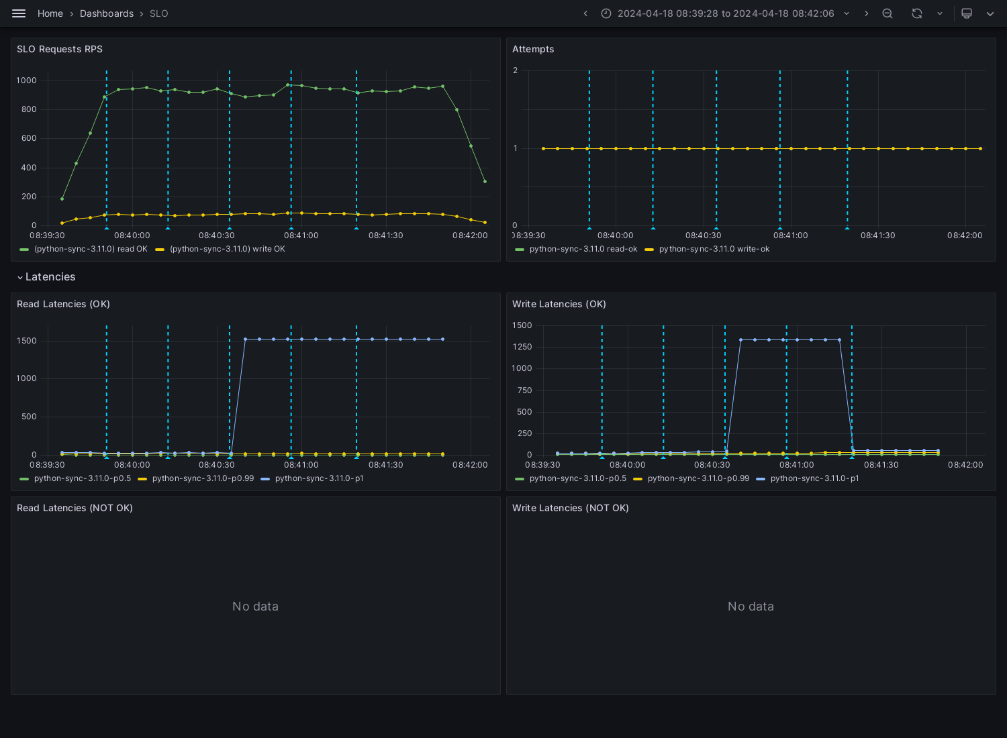Click yellow swatch for Write Latencies p0.99
The width and height of the screenshot is (1007, 738).
click(x=638, y=479)
